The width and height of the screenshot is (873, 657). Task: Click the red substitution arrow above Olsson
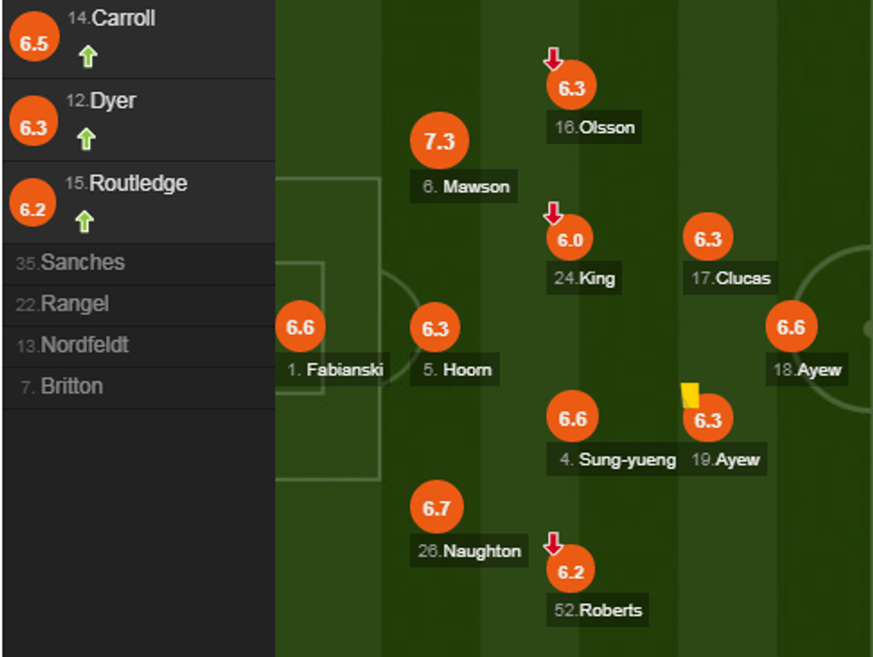(x=553, y=60)
